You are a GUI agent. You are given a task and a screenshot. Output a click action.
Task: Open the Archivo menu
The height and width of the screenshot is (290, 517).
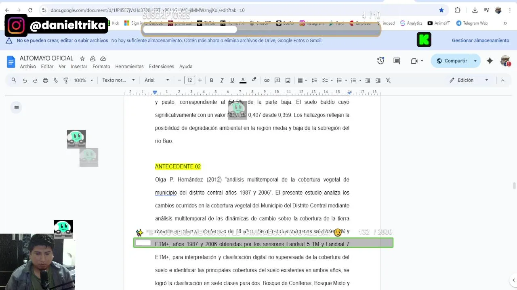pos(28,66)
